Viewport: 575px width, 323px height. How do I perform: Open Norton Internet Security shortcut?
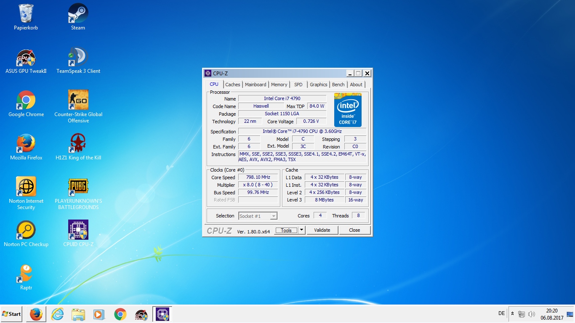[x=26, y=193]
